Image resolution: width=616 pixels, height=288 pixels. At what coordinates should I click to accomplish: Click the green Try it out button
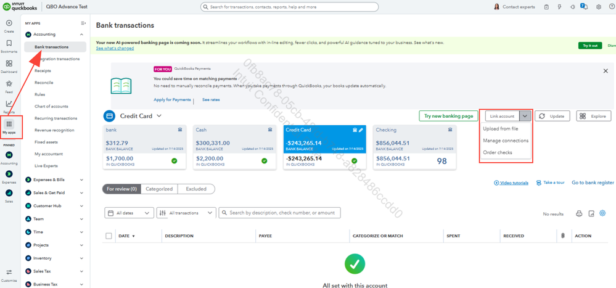pyautogui.click(x=590, y=46)
